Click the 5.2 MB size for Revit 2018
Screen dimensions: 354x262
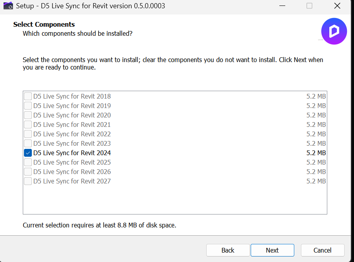point(316,96)
